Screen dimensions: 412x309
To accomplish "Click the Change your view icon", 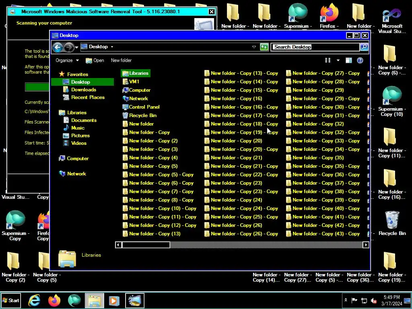I will coord(328,60).
